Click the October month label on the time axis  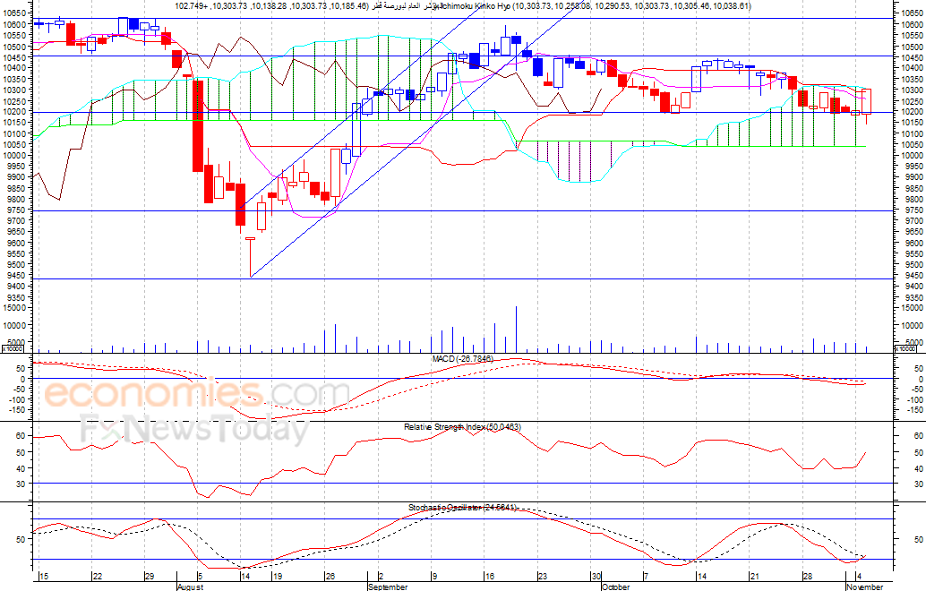tap(615, 587)
